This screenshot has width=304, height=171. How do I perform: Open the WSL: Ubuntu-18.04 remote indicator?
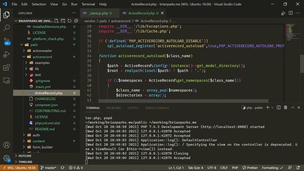[x=19, y=168]
